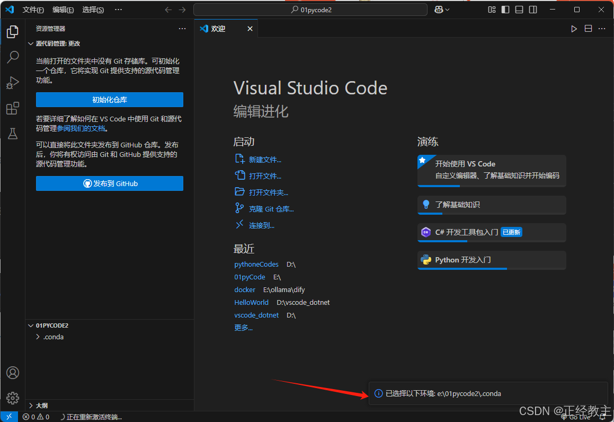The width and height of the screenshot is (614, 422).
Task: Click the 01pycode2 command center search box
Action: pyautogui.click(x=310, y=10)
